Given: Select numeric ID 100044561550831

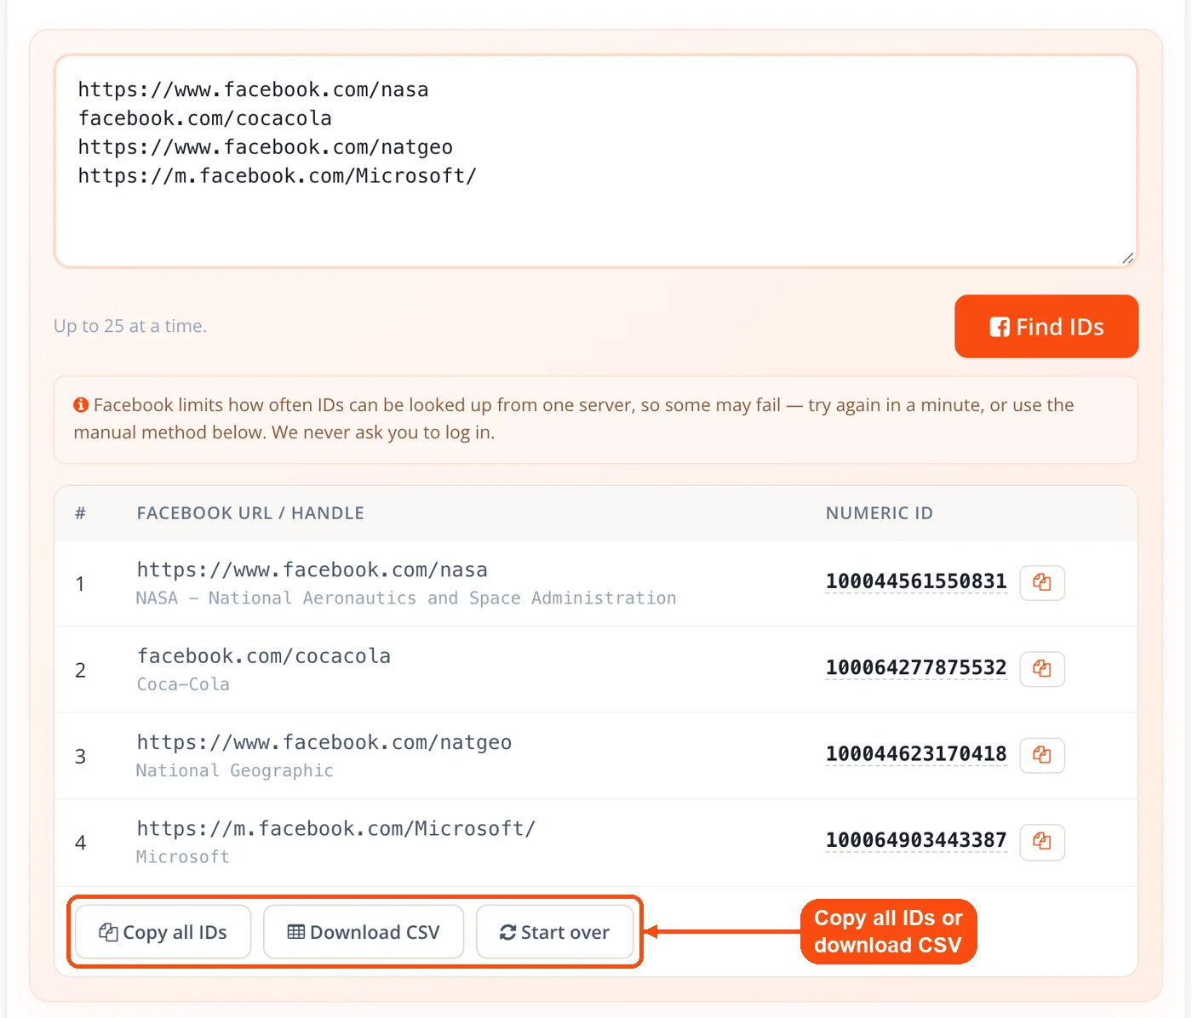Looking at the screenshot, I should (x=916, y=581).
